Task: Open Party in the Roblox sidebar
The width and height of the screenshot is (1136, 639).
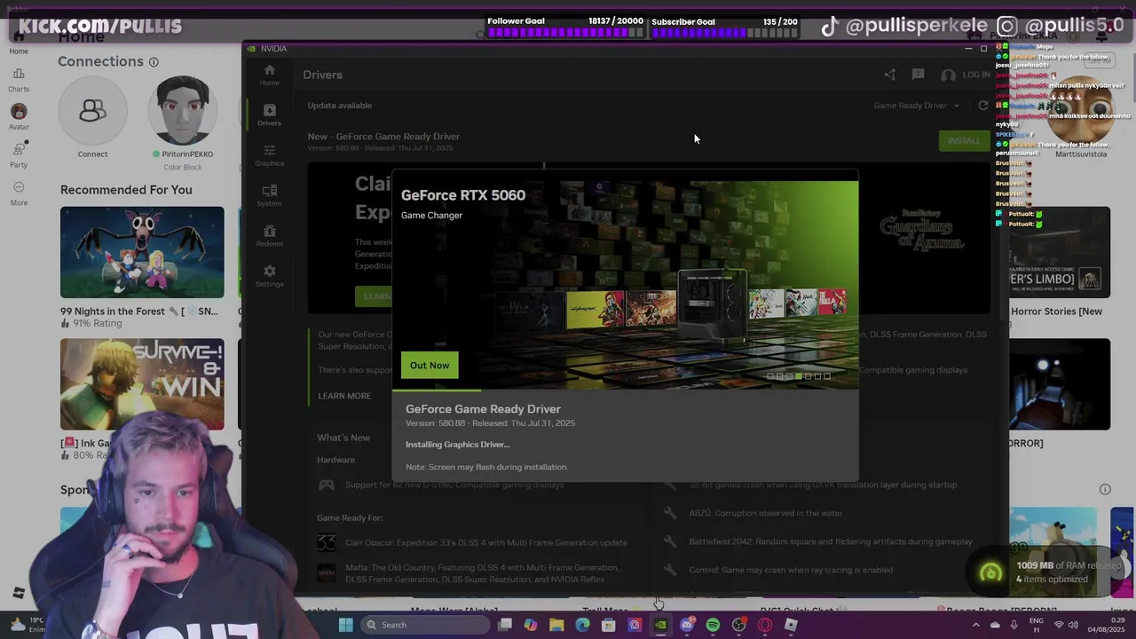Action: 19,154
